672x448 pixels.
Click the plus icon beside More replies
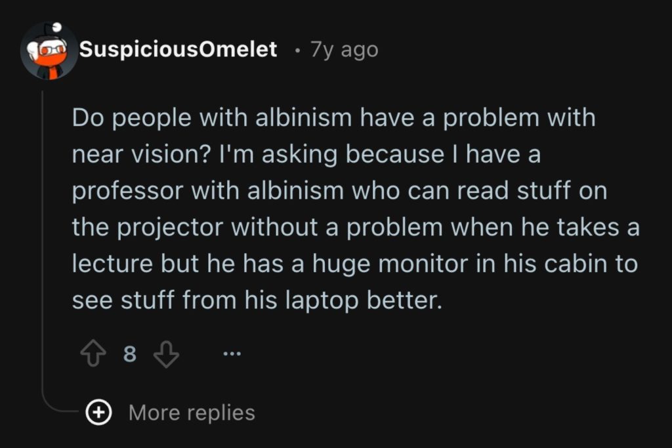coord(98,413)
